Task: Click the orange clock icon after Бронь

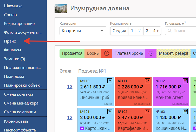Action: click(x=106, y=53)
